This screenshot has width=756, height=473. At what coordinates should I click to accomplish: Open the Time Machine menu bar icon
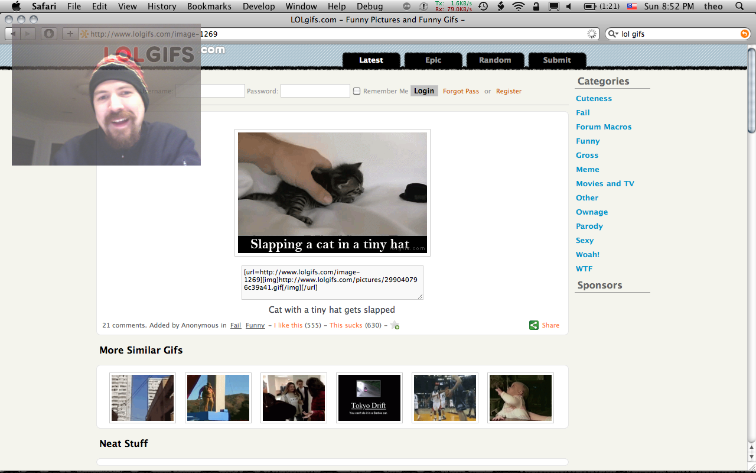(x=483, y=7)
